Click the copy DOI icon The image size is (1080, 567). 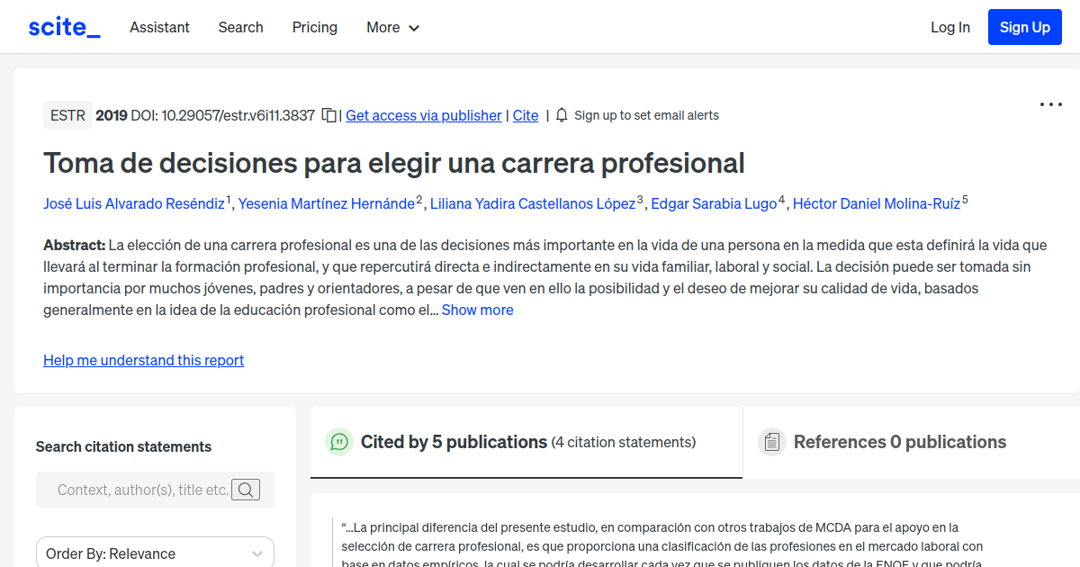(x=328, y=115)
